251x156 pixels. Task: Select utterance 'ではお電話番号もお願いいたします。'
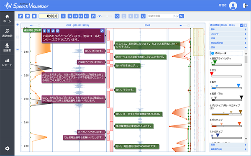[x=84, y=138]
